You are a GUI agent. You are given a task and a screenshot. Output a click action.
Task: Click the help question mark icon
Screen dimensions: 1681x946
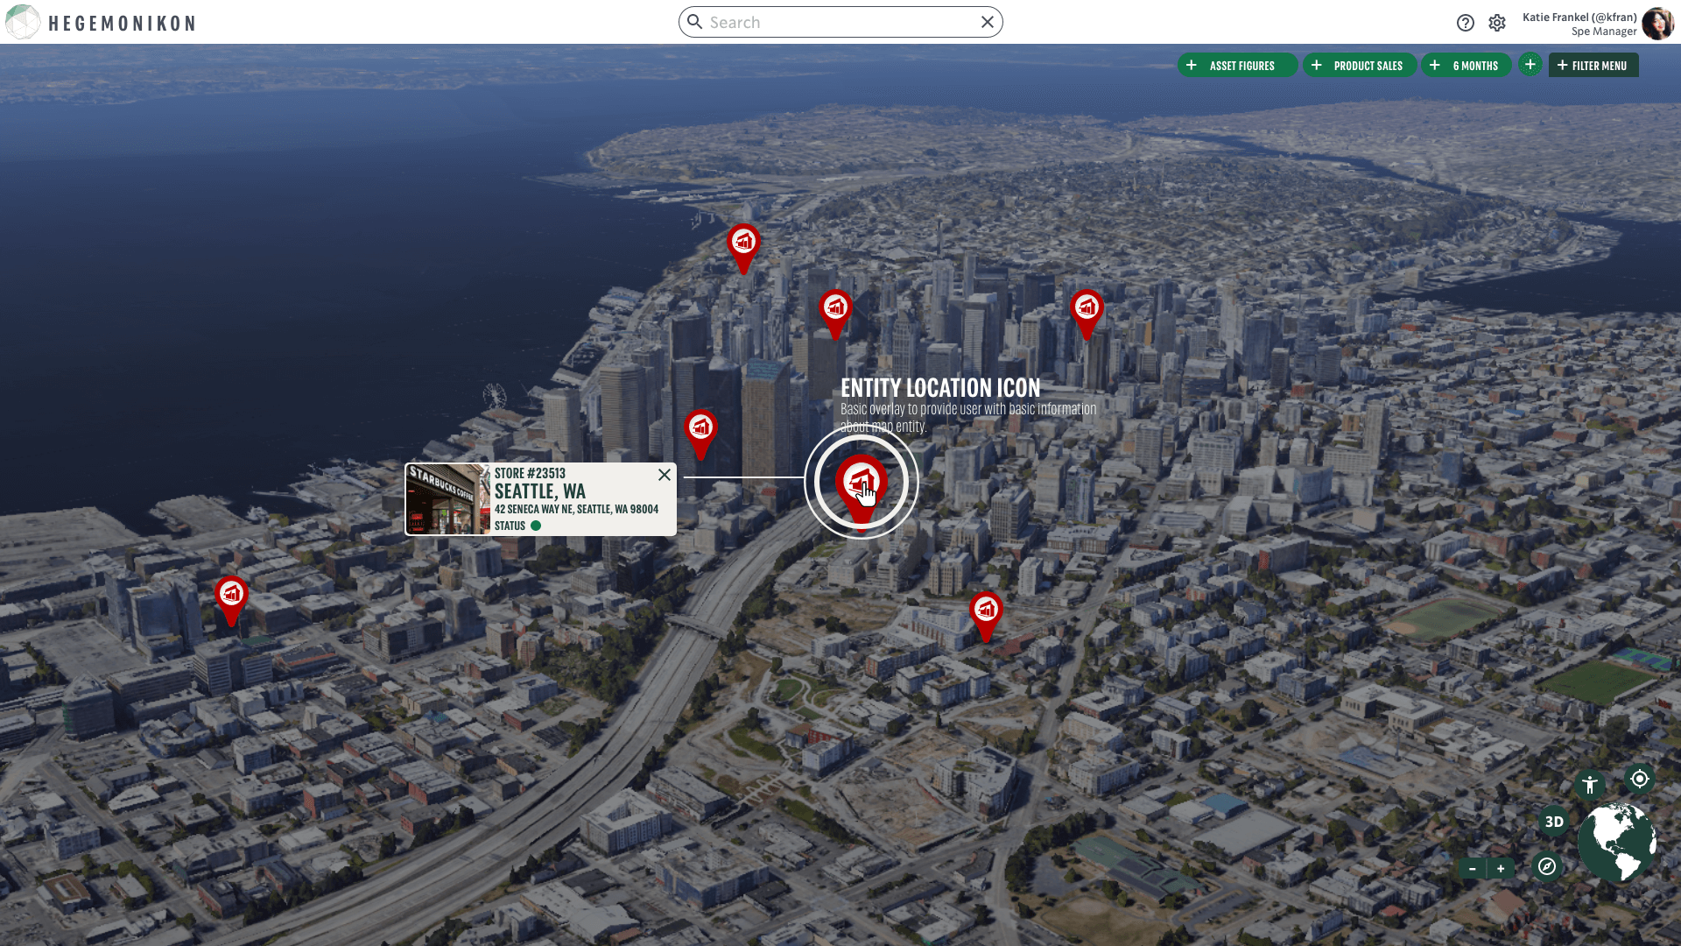(x=1465, y=23)
